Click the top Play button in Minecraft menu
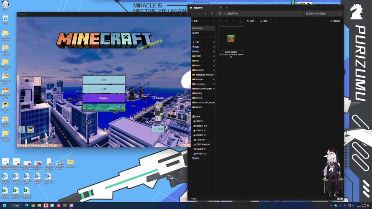Screen dimensions: 372x209 coord(104,79)
